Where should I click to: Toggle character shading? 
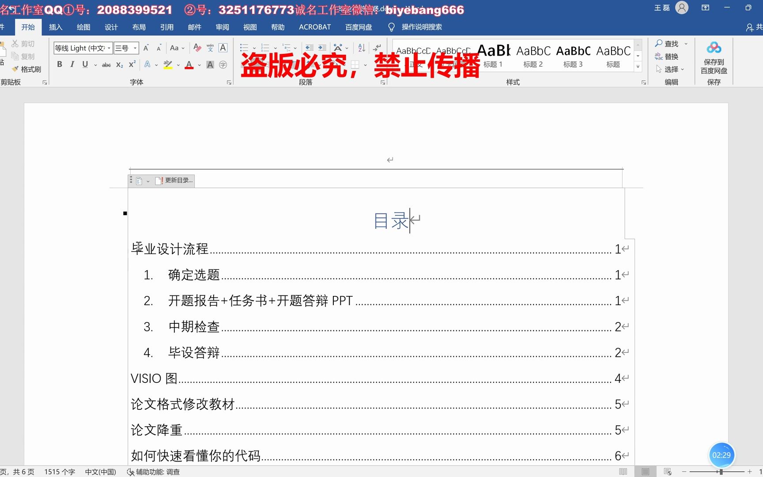[x=210, y=64]
